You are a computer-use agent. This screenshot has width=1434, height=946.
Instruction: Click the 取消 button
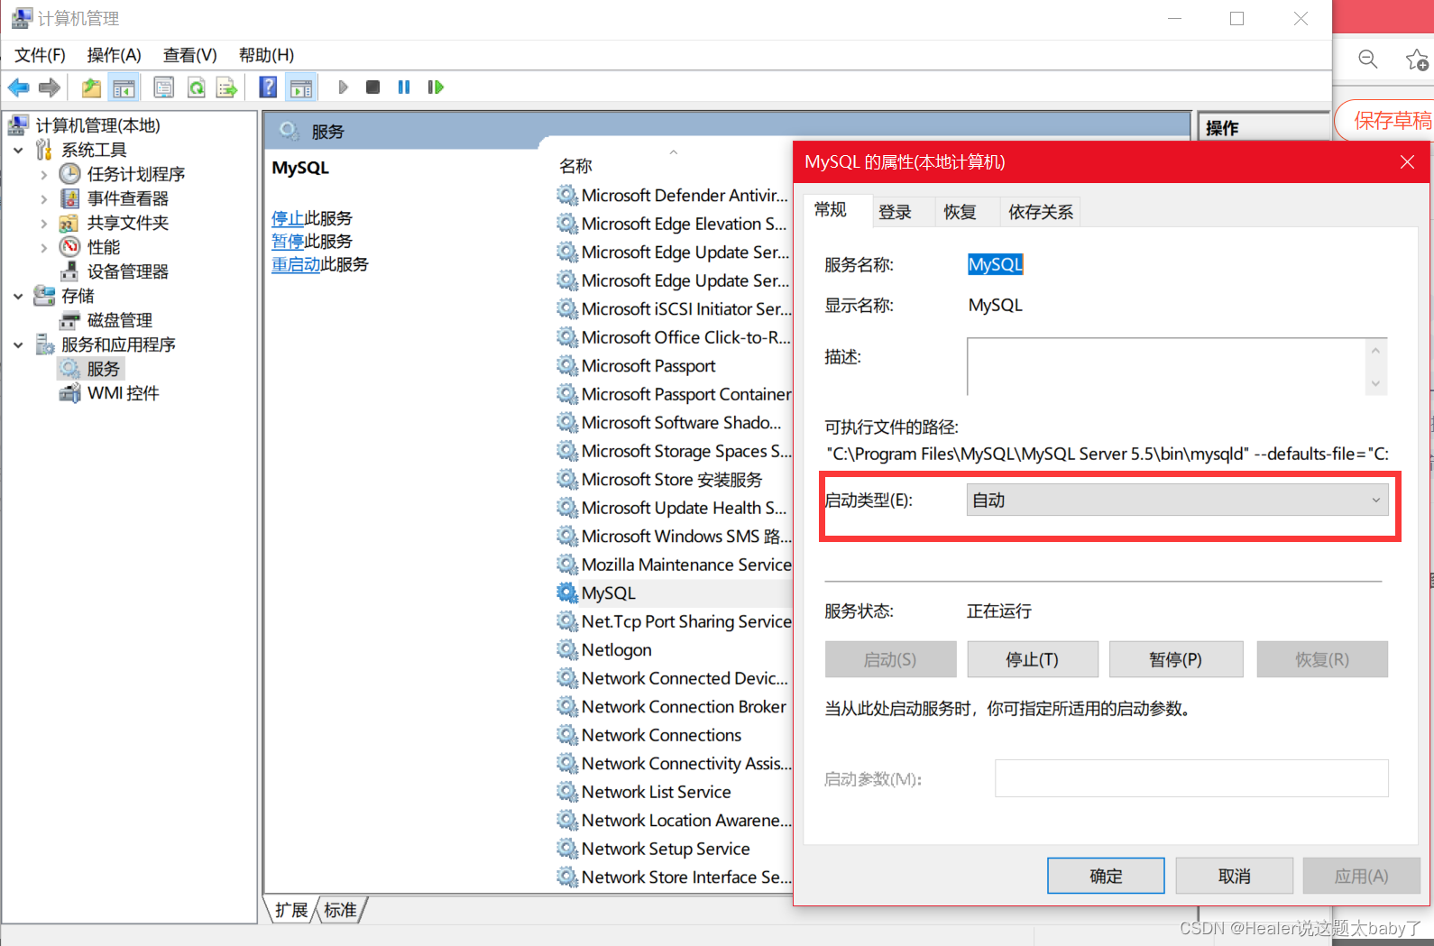coord(1235,876)
